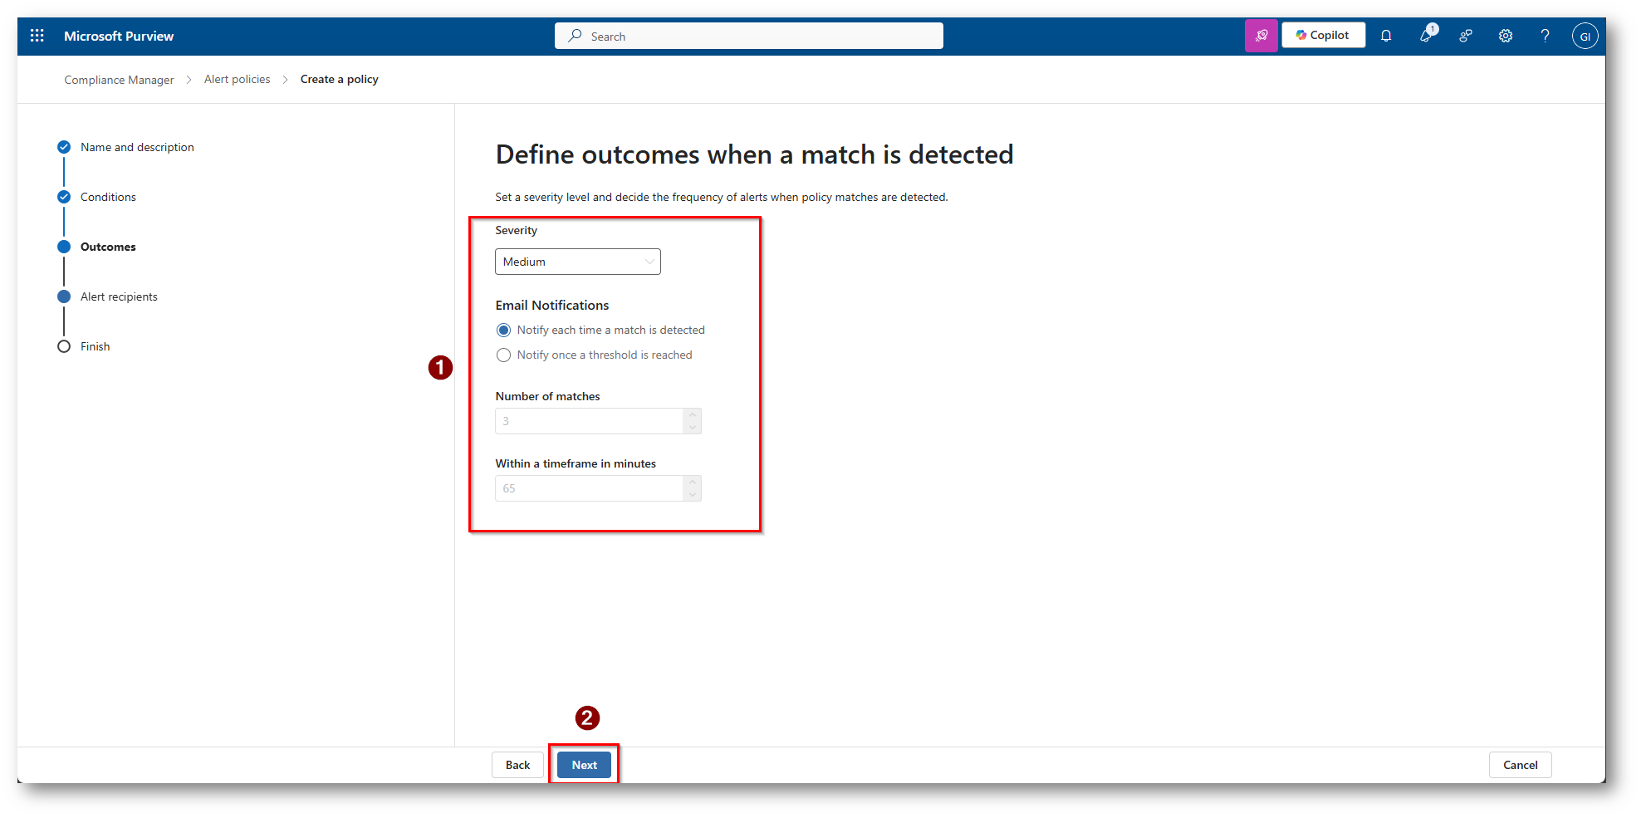Image resolution: width=1641 pixels, height=818 pixels.
Task: Open the Help question mark
Action: coord(1545,36)
